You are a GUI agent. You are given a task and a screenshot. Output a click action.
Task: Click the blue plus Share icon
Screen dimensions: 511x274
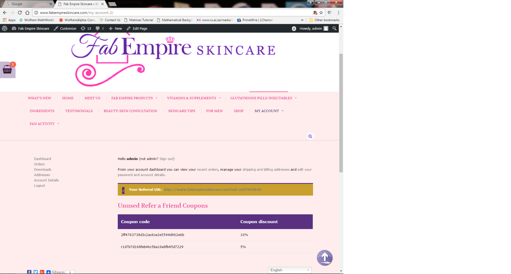(x=49, y=272)
